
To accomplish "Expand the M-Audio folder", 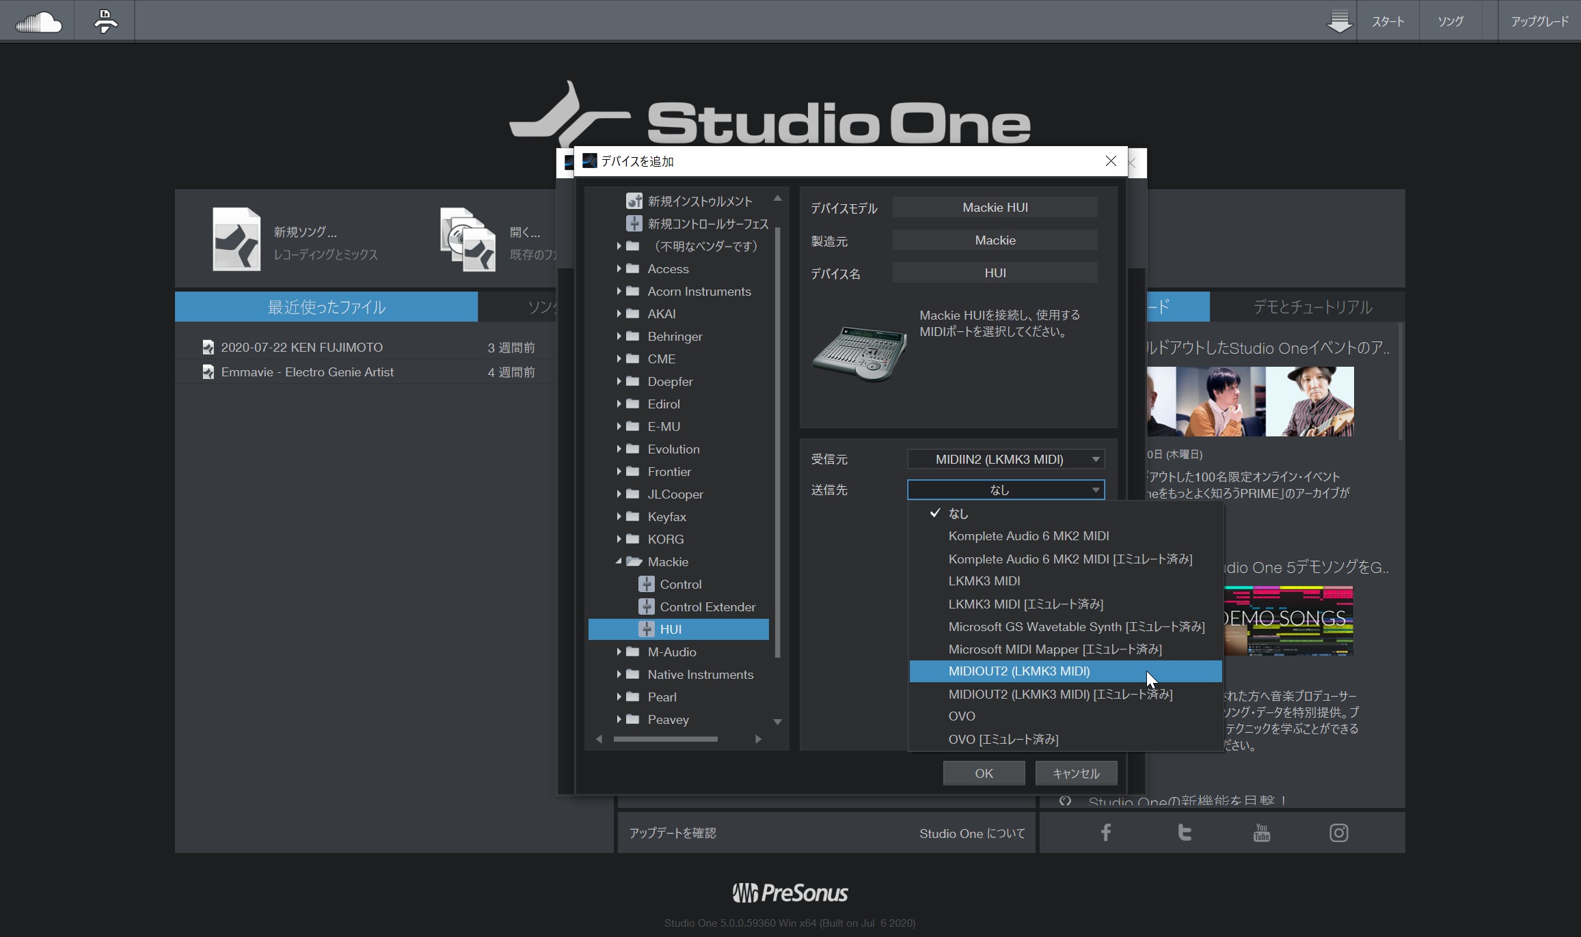I will [x=619, y=652].
